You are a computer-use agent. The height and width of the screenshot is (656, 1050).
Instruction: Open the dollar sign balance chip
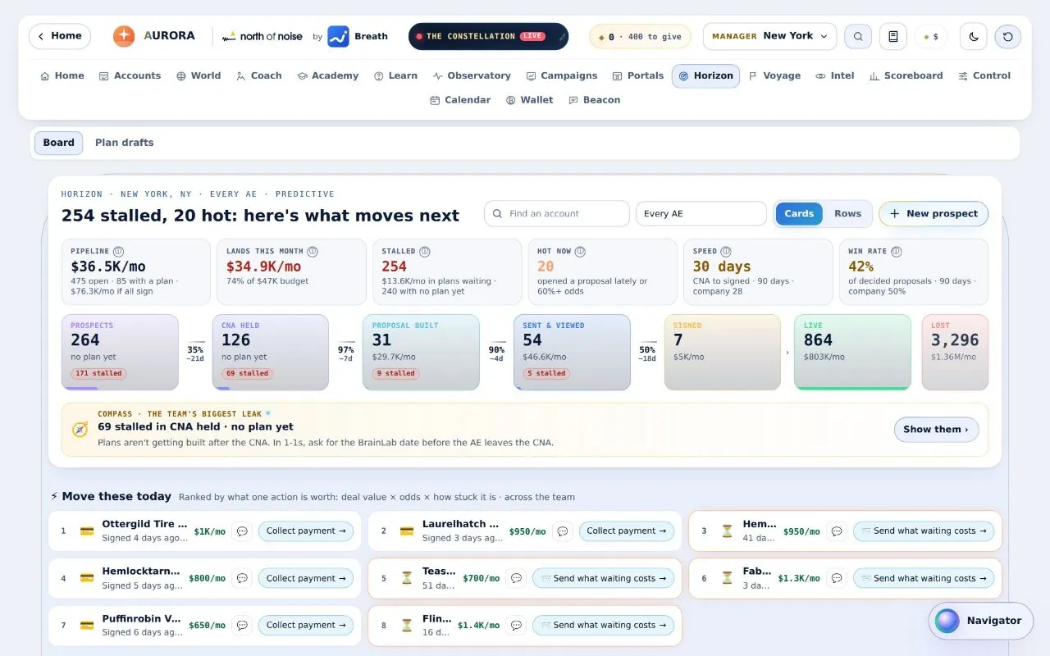(x=931, y=36)
